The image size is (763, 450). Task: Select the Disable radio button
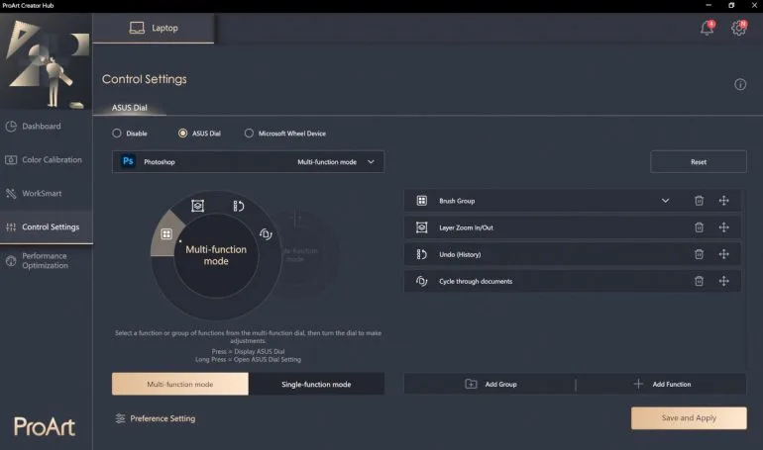point(117,133)
